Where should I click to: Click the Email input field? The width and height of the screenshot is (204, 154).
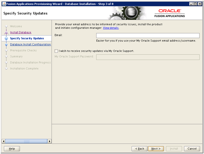148,35
